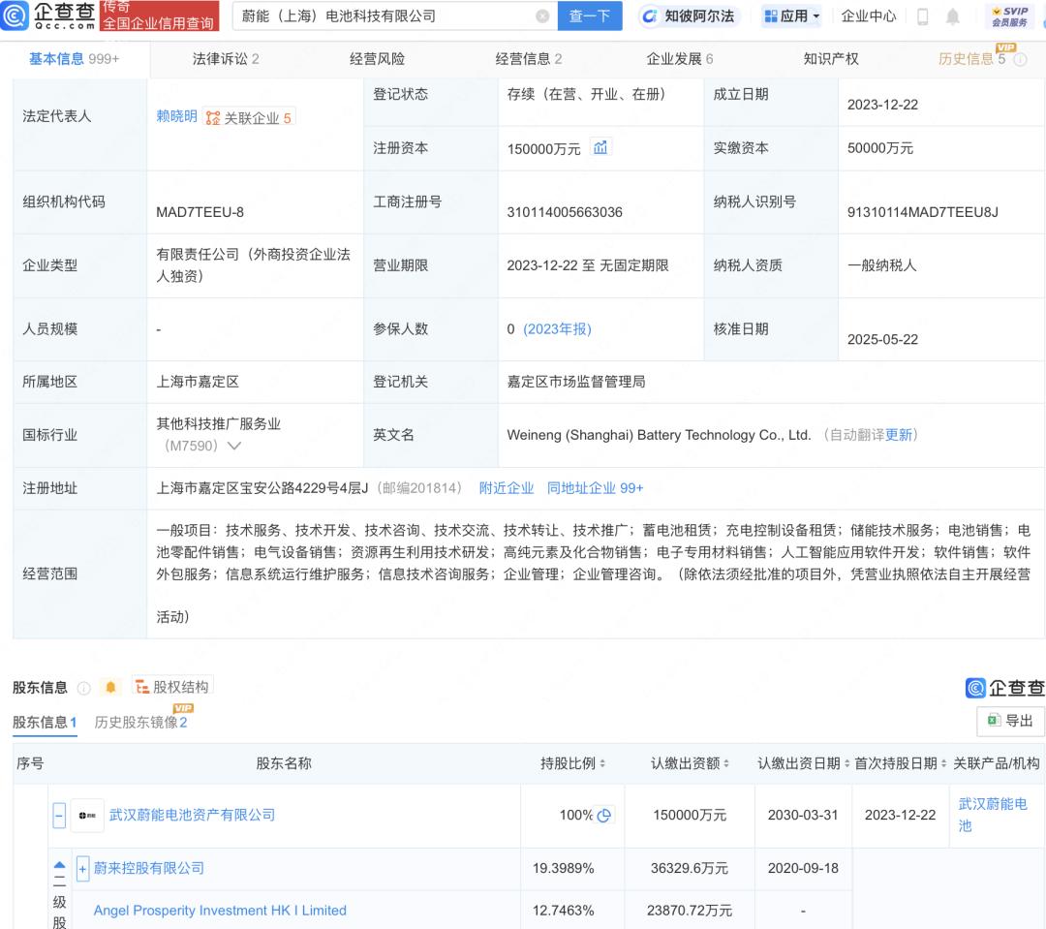
Task: Click 嘉定区市场监督管理局 text
Action: coord(576,382)
